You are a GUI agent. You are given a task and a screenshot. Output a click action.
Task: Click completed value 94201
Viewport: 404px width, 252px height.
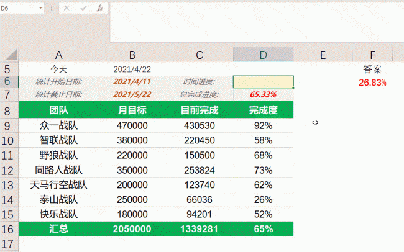pyautogui.click(x=199, y=214)
